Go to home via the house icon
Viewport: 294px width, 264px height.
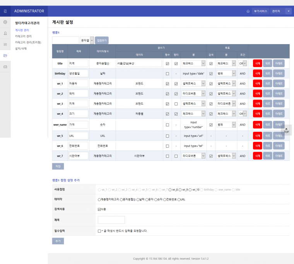(248, 11)
